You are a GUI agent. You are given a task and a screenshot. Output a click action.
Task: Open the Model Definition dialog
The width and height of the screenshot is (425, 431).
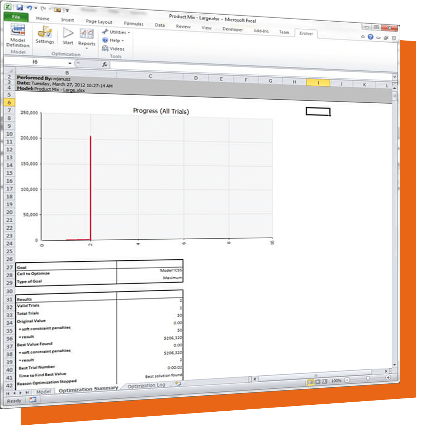[18, 36]
